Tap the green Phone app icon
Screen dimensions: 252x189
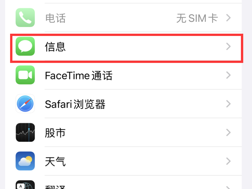pos(25,18)
